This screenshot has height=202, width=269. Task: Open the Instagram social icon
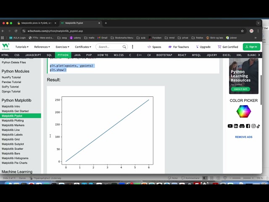coord(253,126)
